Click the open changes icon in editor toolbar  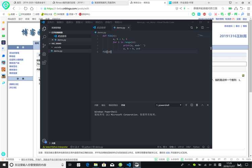tap(192, 28)
